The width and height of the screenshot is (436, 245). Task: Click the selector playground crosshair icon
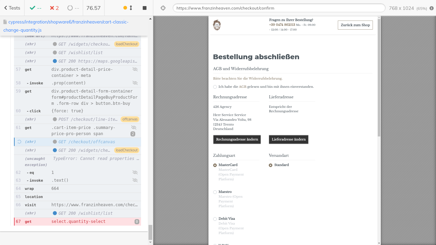pos(163,8)
